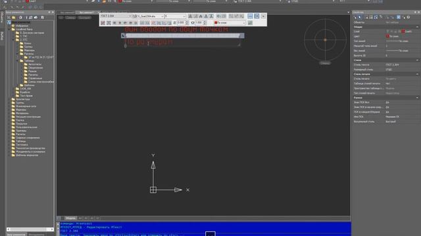Open the text height dropdown showing 1

(175, 16)
